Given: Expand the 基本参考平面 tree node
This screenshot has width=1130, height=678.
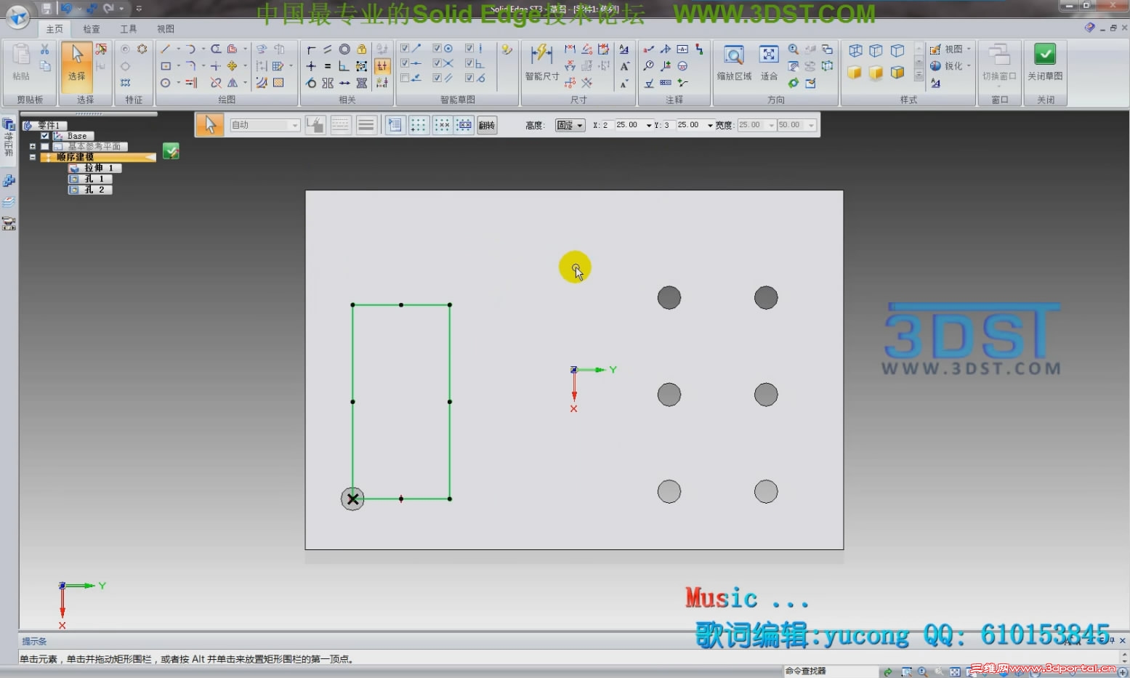Looking at the screenshot, I should 33,146.
